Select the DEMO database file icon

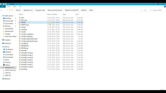(x=20, y=22)
